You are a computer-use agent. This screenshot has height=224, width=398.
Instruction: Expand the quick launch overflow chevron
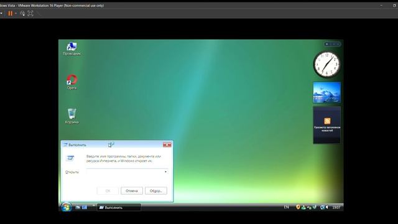click(x=93, y=205)
